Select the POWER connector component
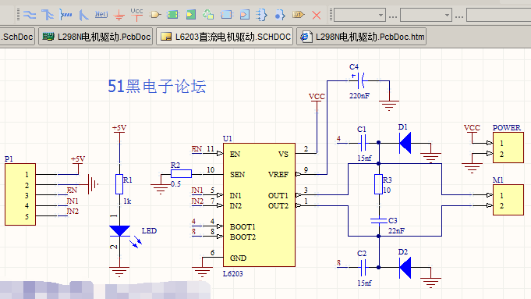 [508, 148]
